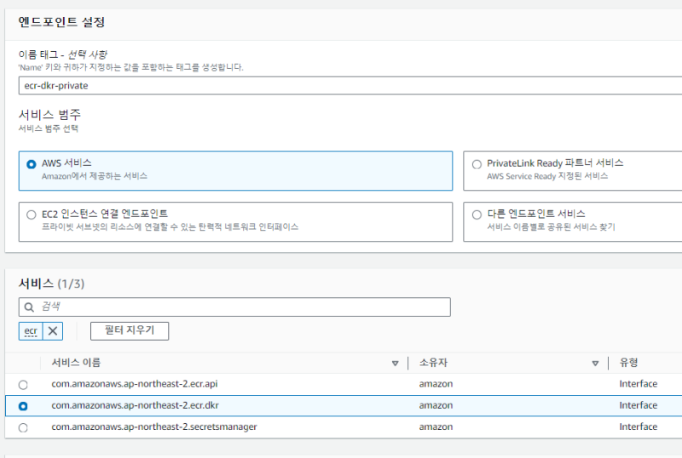Click the 서비스 이름 column header text
This screenshot has width=682, height=458.
click(76, 363)
